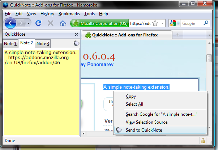Click the search magnifier icon
The height and width of the screenshot is (150, 218).
click(206, 23)
